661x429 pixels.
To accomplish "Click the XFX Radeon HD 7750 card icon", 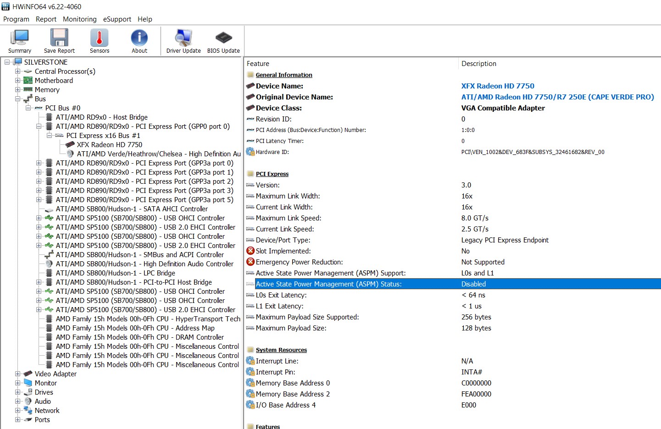I will [70, 144].
